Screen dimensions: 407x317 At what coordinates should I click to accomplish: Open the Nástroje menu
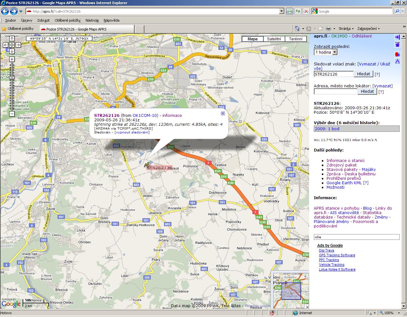pos(92,20)
